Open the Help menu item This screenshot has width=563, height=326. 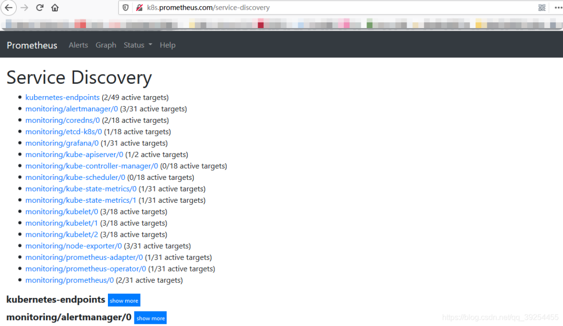pyautogui.click(x=168, y=45)
